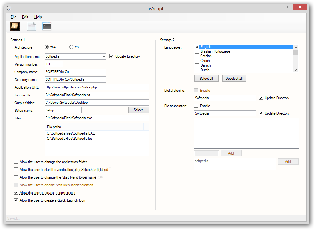The height and width of the screenshot is (230, 315).
Task: Click the first brown disc toolbar icon
Action: 15,26
